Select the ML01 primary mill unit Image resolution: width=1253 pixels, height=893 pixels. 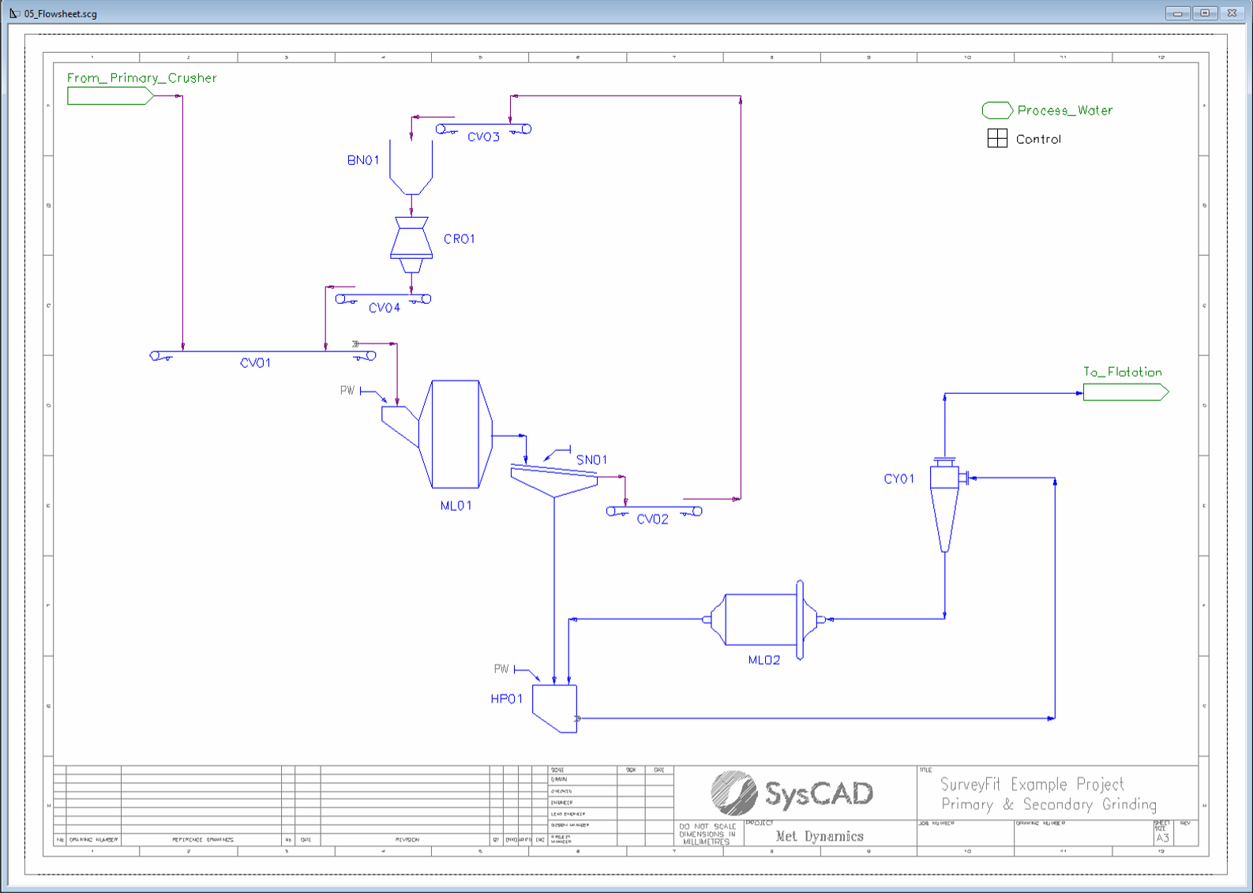456,434
